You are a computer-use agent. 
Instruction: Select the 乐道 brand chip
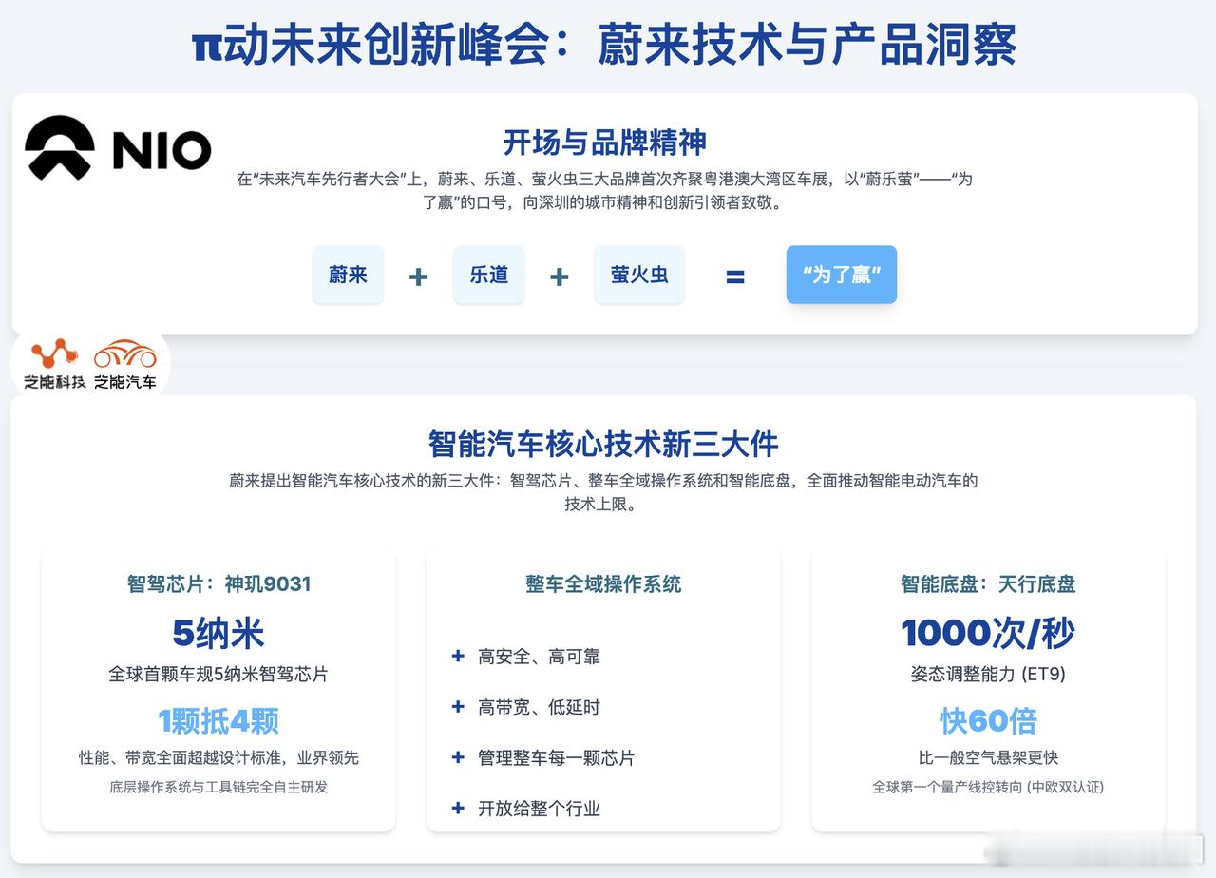(488, 275)
